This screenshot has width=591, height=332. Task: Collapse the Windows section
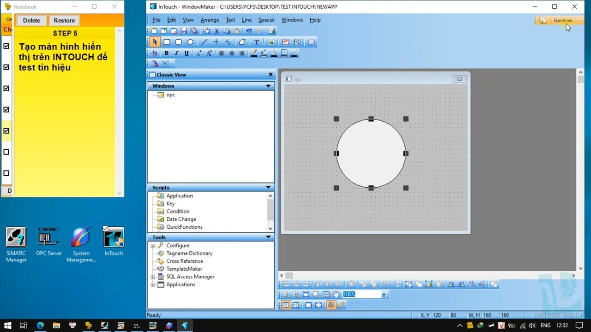pos(268,86)
